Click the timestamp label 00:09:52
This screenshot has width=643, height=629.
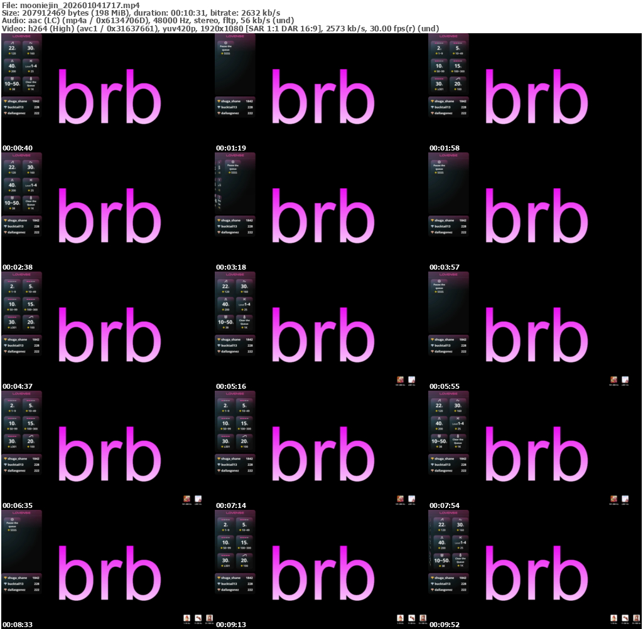click(x=445, y=625)
